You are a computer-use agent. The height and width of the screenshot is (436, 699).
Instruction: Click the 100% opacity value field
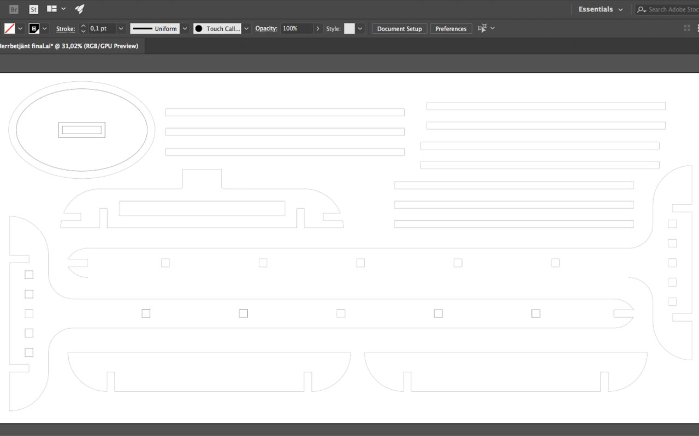pos(297,28)
